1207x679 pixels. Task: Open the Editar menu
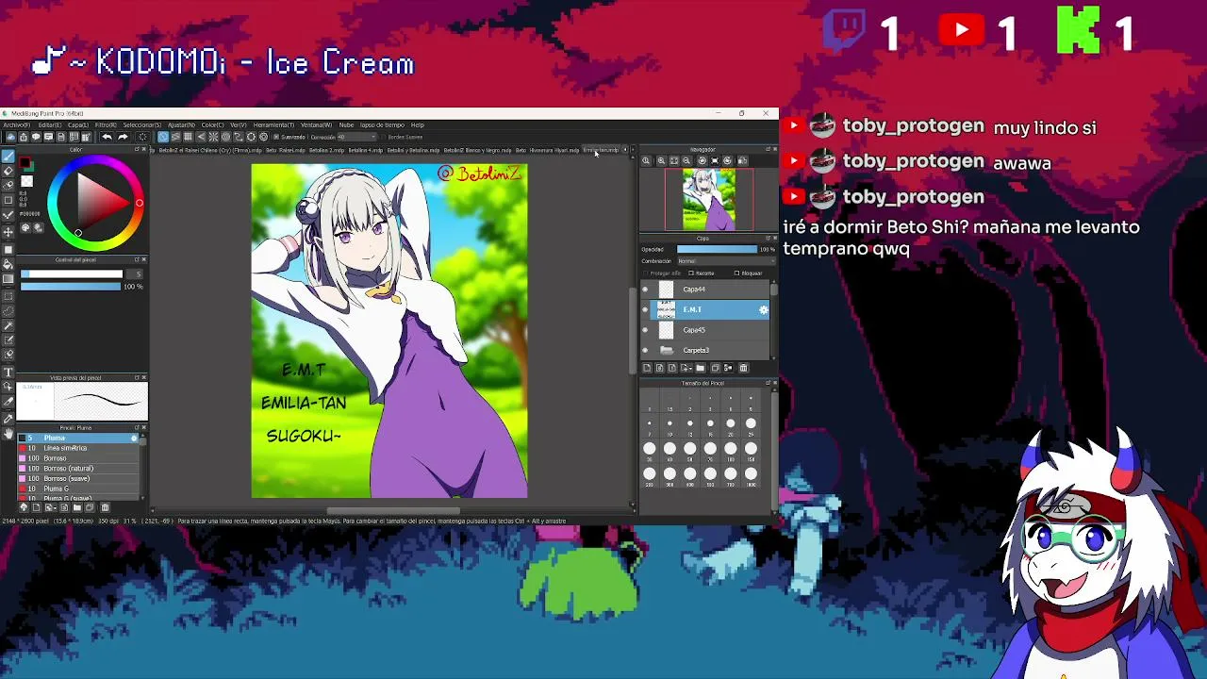coord(49,124)
